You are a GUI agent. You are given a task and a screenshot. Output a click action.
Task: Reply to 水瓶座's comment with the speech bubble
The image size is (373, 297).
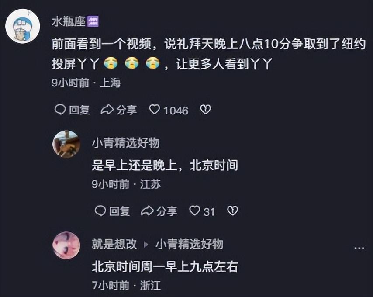[60, 110]
